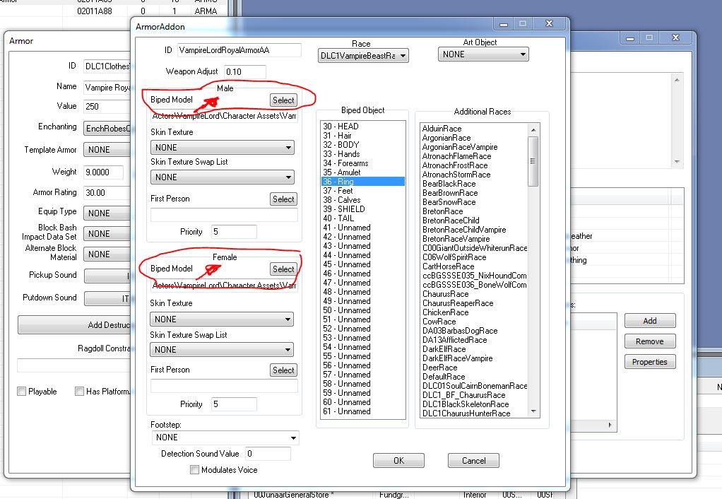Enable the Playable checkbox
722x499 pixels.
[22, 392]
